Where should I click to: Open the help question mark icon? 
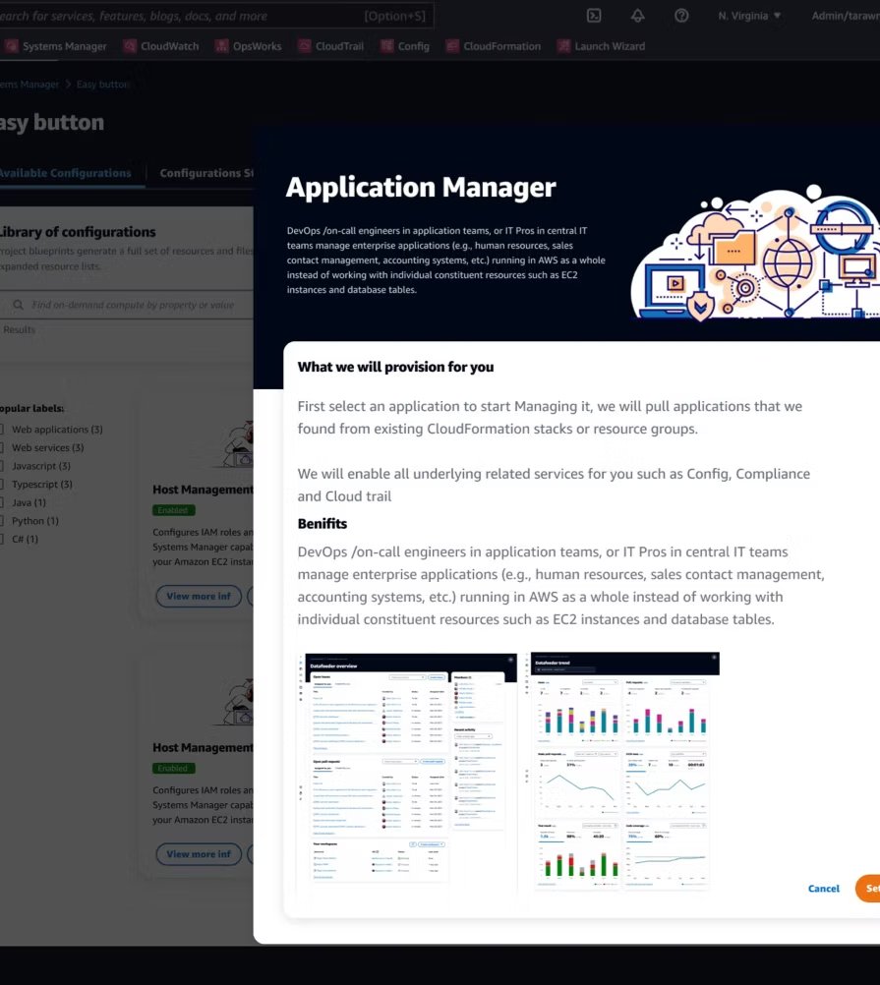pos(681,16)
